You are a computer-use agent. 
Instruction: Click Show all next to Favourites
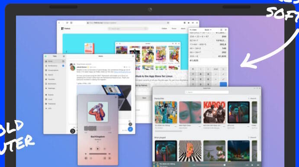click(252, 99)
